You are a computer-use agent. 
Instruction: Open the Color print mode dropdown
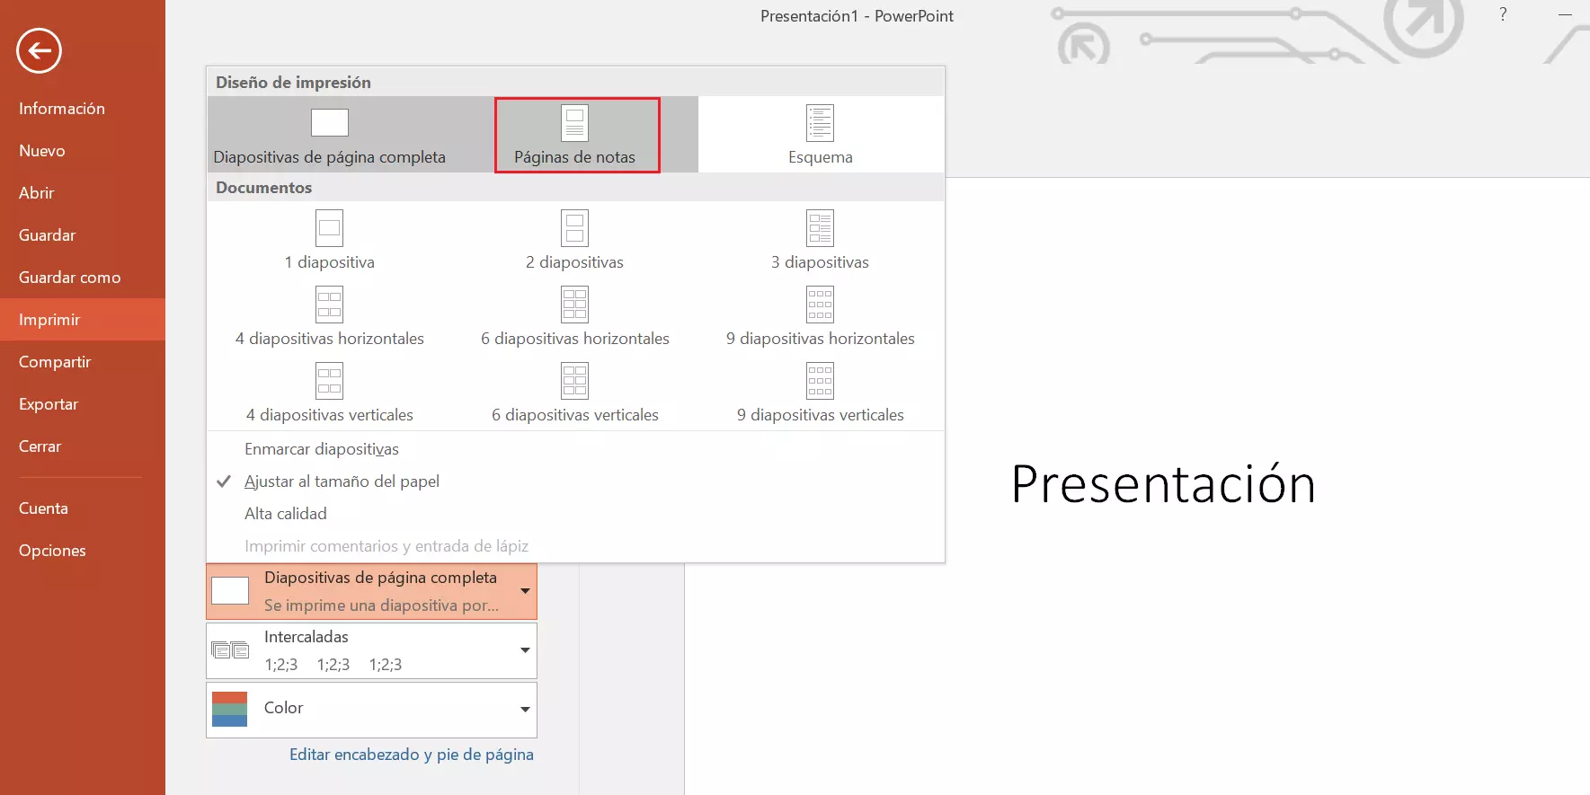[x=525, y=710]
